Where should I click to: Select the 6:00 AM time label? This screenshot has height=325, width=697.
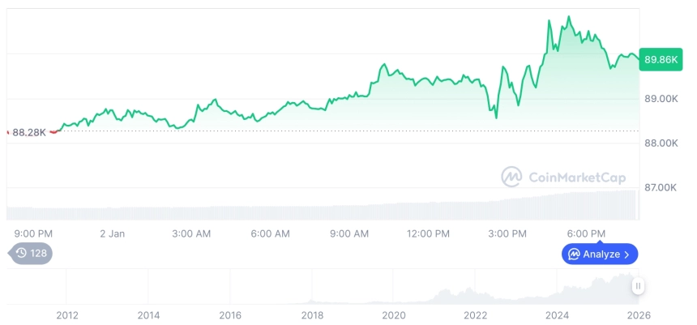click(x=270, y=233)
